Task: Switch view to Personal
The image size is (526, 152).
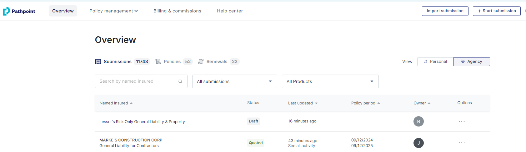Action: (x=435, y=62)
